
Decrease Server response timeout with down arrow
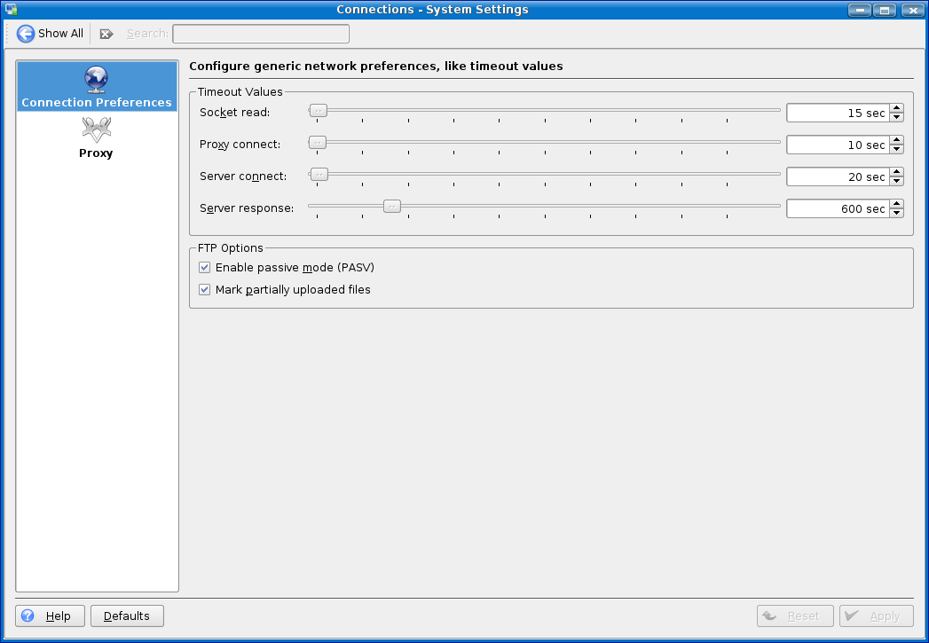coord(896,213)
